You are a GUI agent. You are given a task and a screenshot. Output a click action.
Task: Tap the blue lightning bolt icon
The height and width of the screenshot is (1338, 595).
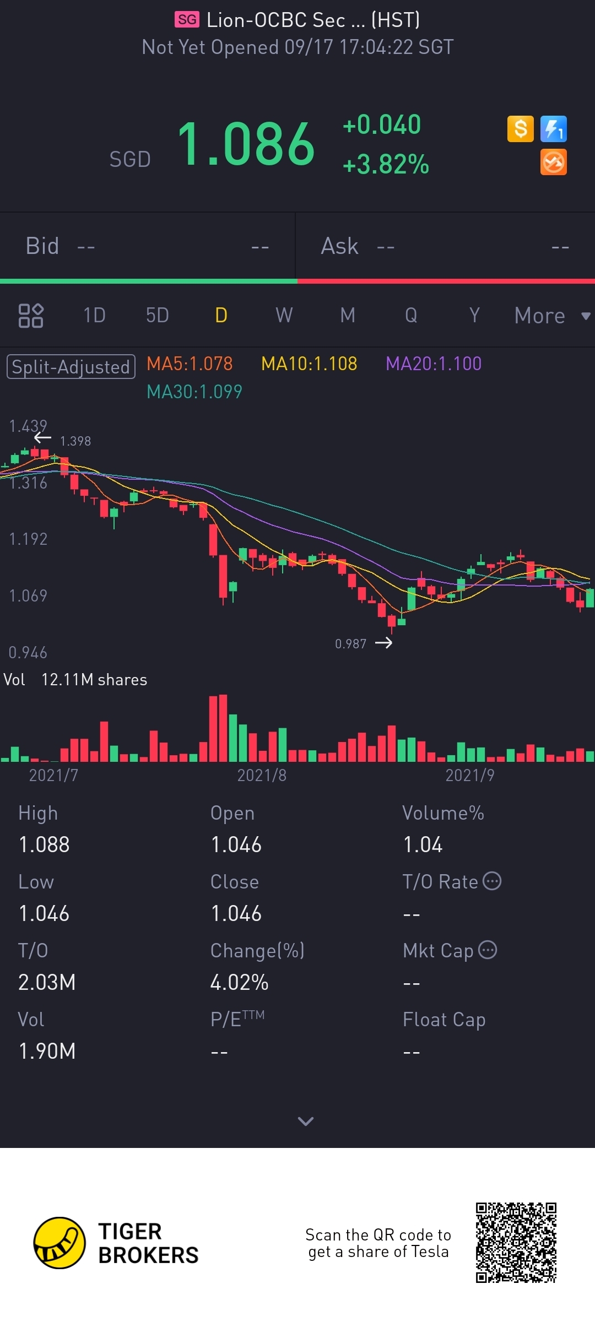coord(554,129)
